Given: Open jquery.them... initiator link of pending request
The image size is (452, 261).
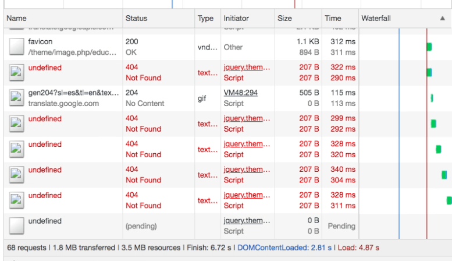Looking at the screenshot, I should 247,221.
